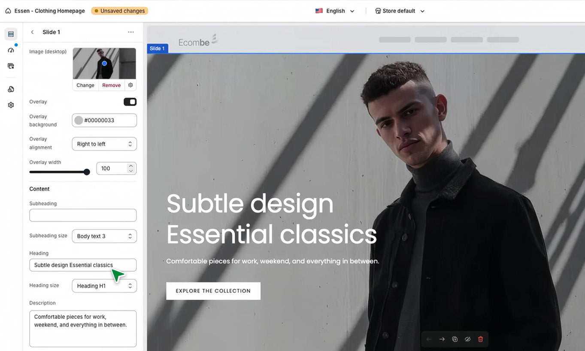Expand the Subheading size dropdown

click(104, 236)
